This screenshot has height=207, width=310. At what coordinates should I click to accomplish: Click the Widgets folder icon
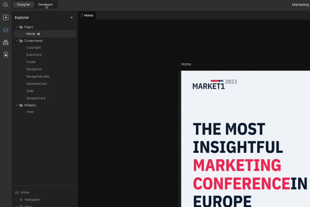(21, 105)
